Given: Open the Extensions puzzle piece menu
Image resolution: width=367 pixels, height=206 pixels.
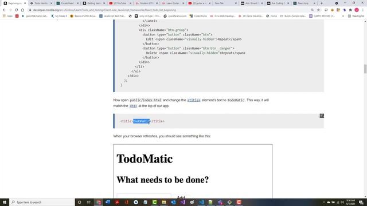Looking at the screenshot, I should click(350, 10).
